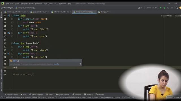The height and width of the screenshot is (101, 181).
Task: Open the Run tool window at bottom
Action: click(23, 95)
